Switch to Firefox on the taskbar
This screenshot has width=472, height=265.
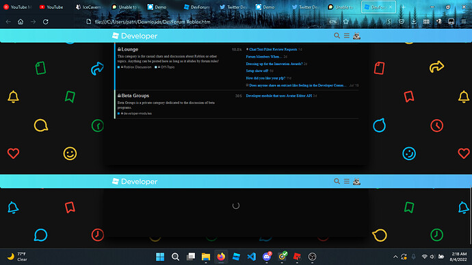[x=221, y=257]
